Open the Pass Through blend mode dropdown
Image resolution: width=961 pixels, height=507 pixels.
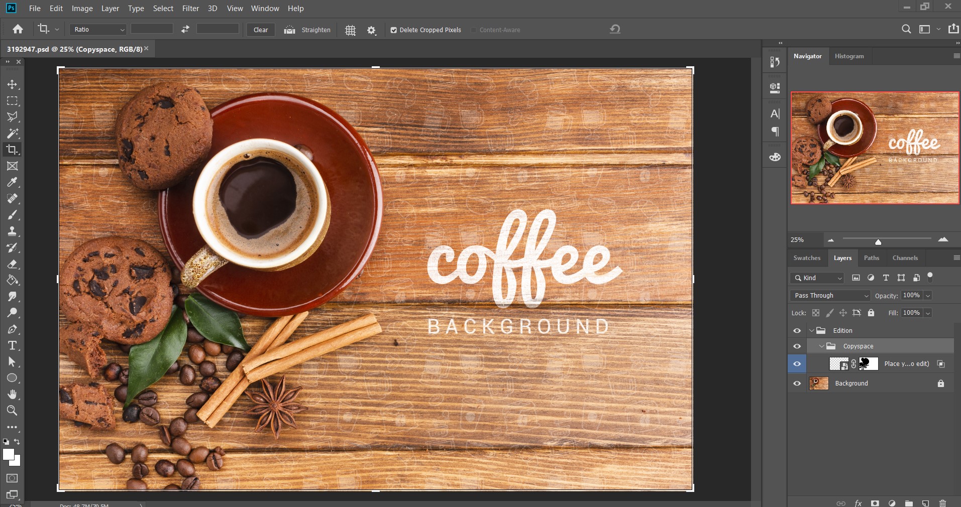coord(830,296)
